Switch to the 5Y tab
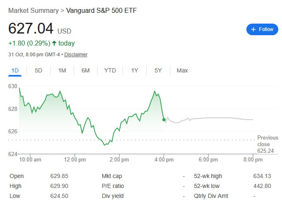The height and width of the screenshot is (207, 282). click(x=158, y=70)
